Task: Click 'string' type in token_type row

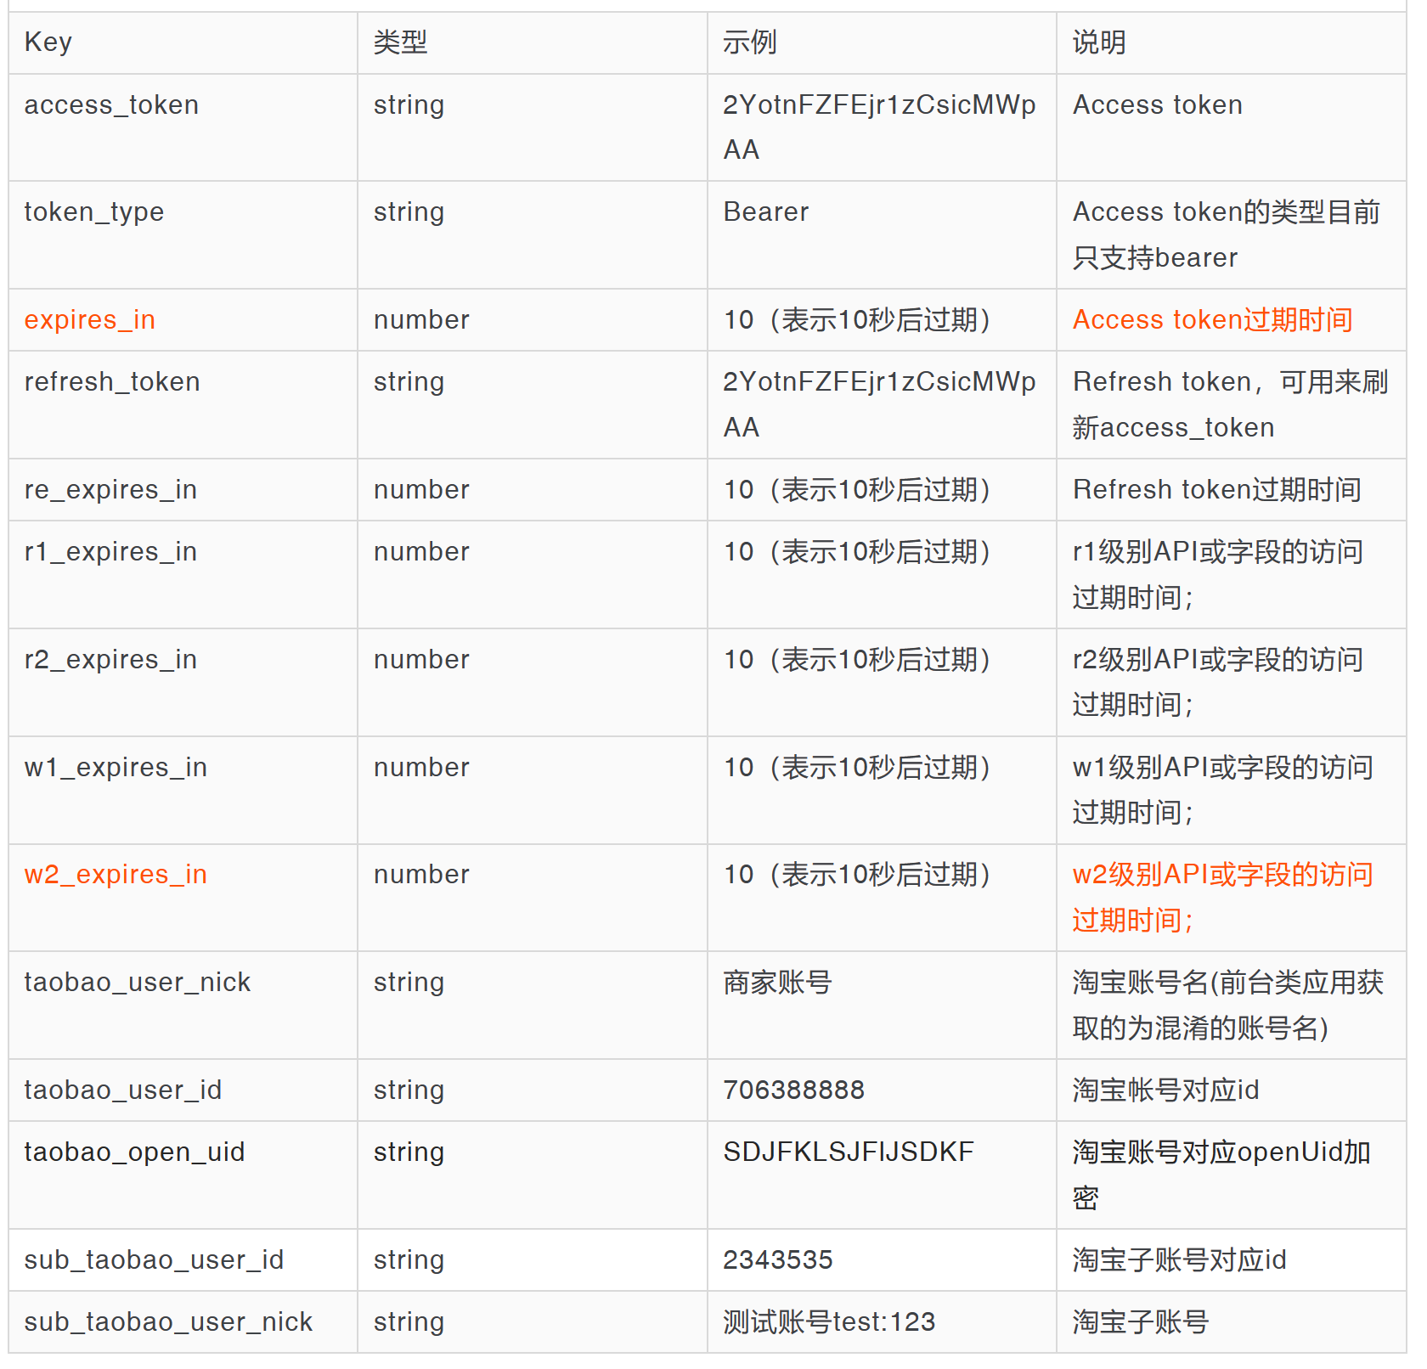Action: [409, 212]
